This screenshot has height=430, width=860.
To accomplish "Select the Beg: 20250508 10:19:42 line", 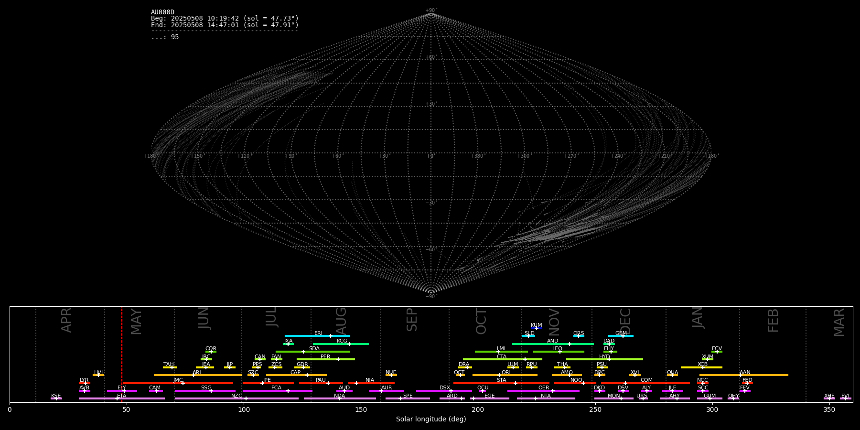I will point(225,19).
